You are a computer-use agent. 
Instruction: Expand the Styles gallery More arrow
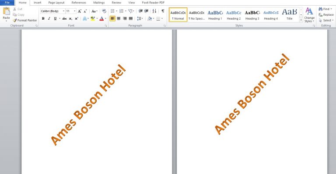point(301,20)
